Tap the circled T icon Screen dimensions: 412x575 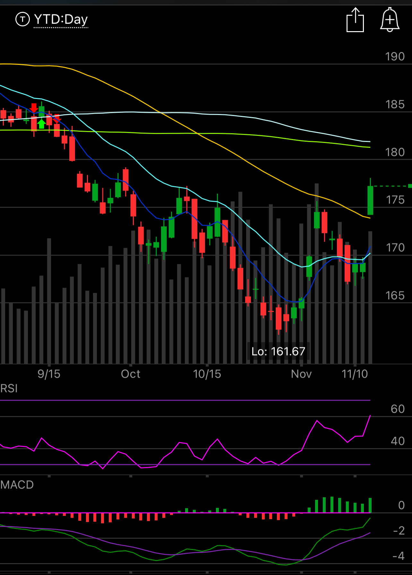pos(22,19)
